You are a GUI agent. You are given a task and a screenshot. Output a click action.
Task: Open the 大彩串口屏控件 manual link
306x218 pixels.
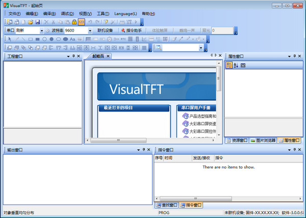point(199,131)
